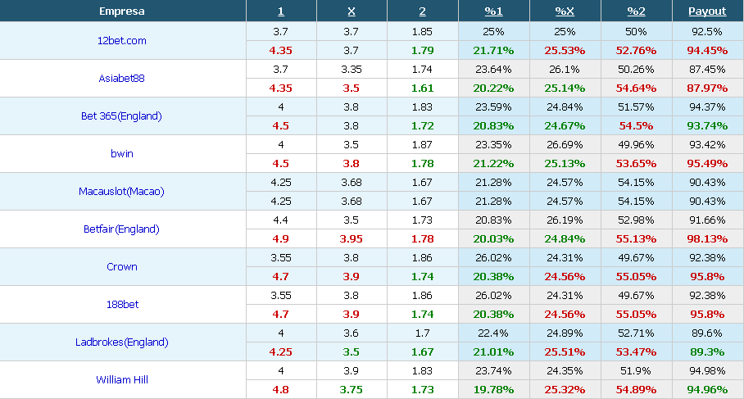Select William Hill opening payout 94.98%
The height and width of the screenshot is (399, 744).
point(707,371)
